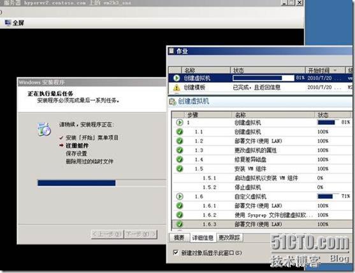Open the 摘要 tab
This screenshot has width=355, height=273.
pyautogui.click(x=179, y=237)
